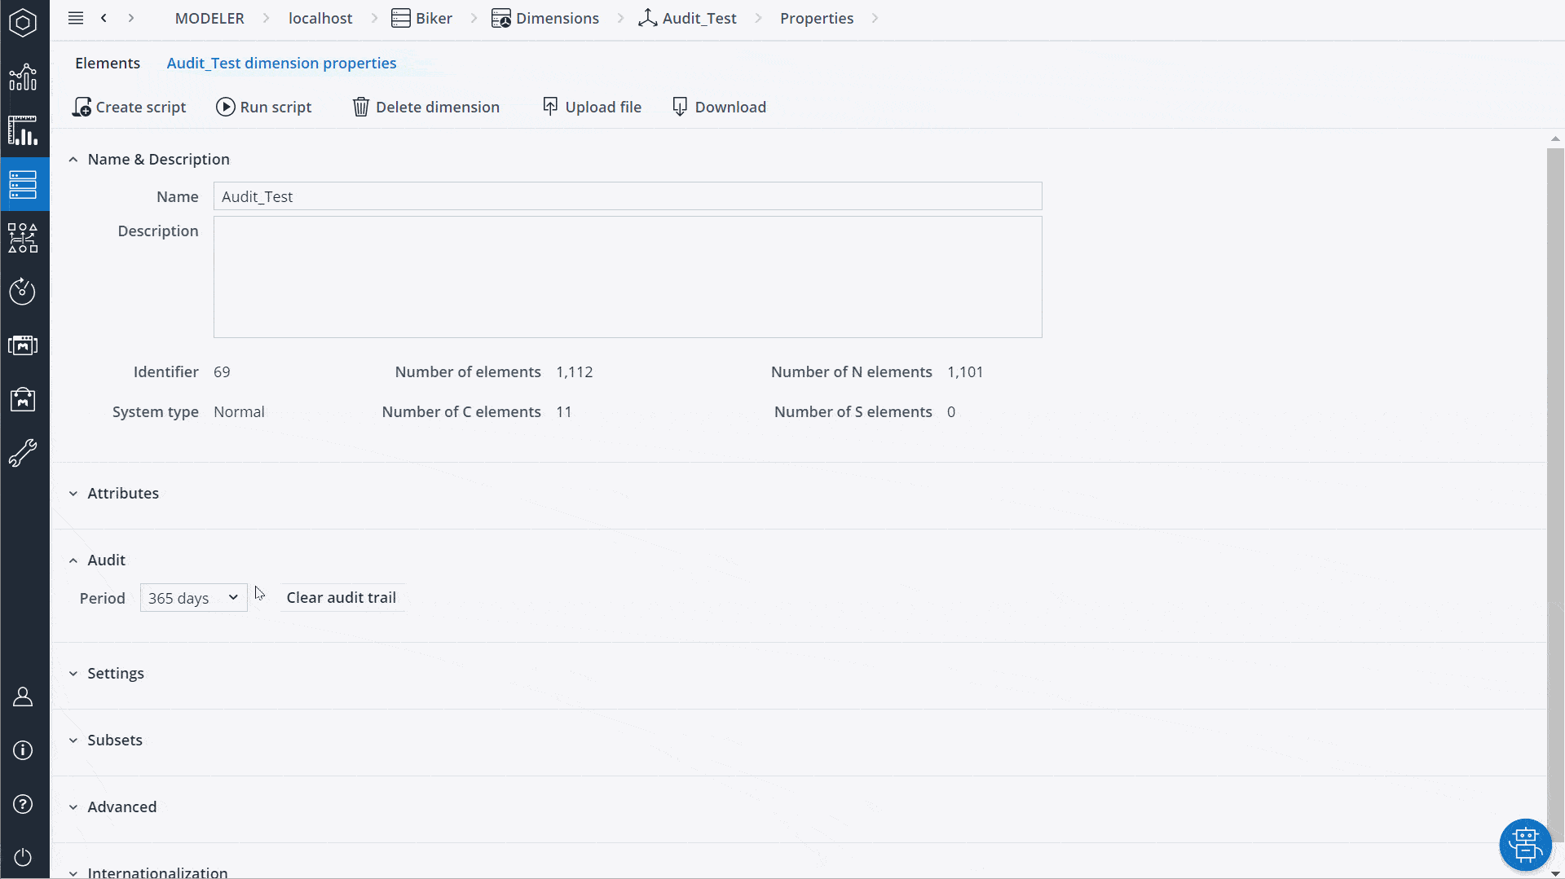Open the Modeler database icon in sidebar
The image size is (1565, 879).
click(x=23, y=185)
